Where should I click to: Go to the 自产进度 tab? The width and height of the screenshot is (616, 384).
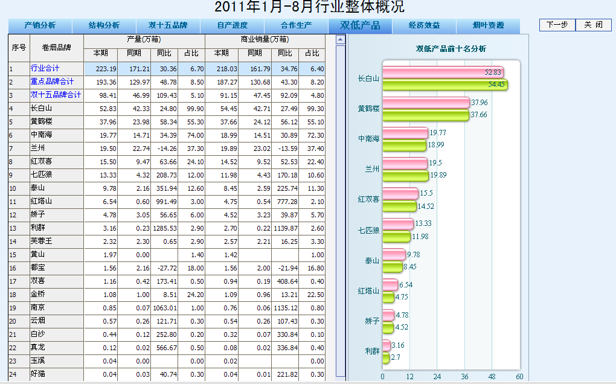(x=232, y=25)
